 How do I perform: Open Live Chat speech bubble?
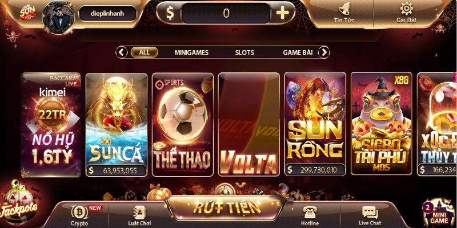click(370, 215)
